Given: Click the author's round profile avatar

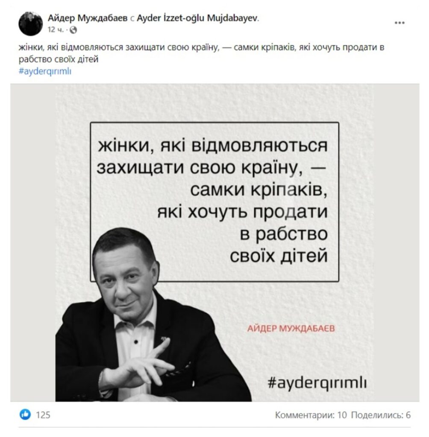Looking at the screenshot, I should pyautogui.click(x=31, y=24).
